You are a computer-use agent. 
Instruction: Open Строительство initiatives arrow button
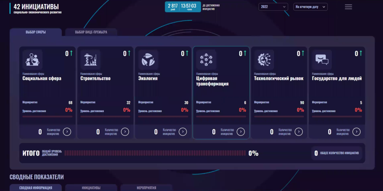point(125,132)
